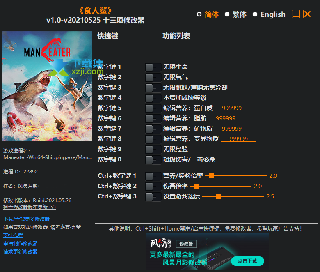Click 进程ID: 22892 text
This screenshot has width=320, height=272.
pos(21,171)
